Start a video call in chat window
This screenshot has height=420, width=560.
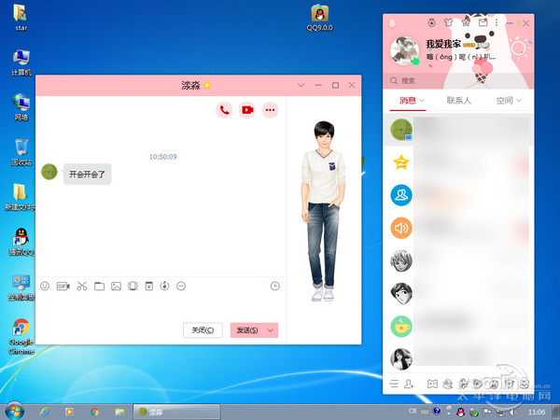click(247, 110)
